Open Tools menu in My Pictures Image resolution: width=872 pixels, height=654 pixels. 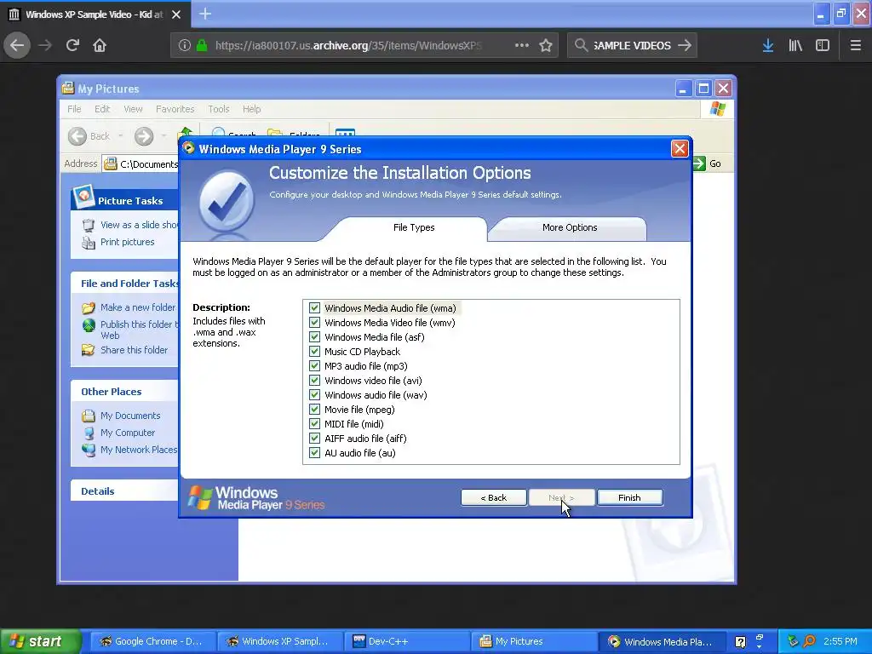(x=219, y=109)
